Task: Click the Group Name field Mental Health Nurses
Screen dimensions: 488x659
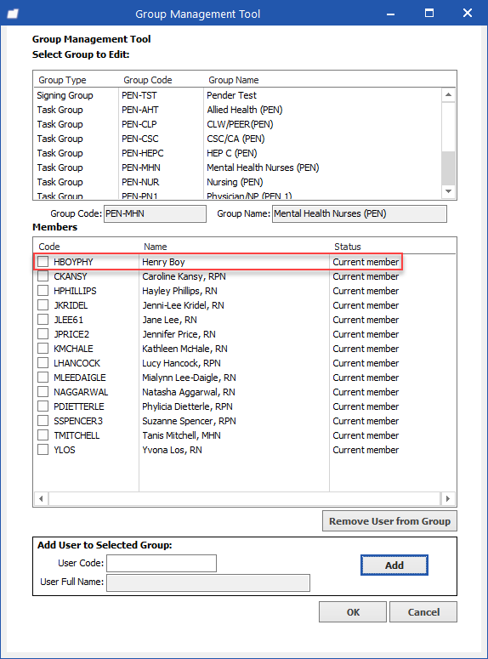Action: pyautogui.click(x=360, y=213)
